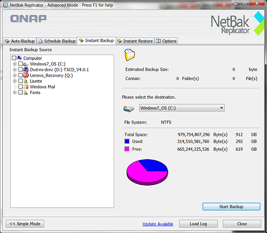Switch to the Schedule Backup tab
Viewport: 267px width, 233px height.
click(57, 41)
